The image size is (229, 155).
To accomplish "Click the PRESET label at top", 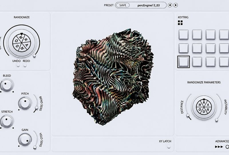I will pos(109,5).
